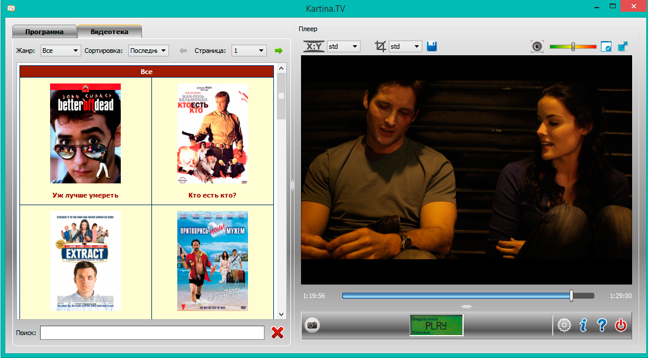This screenshot has height=358, width=648.
Task: Take a screenshot with camera icon
Action: 312,326
